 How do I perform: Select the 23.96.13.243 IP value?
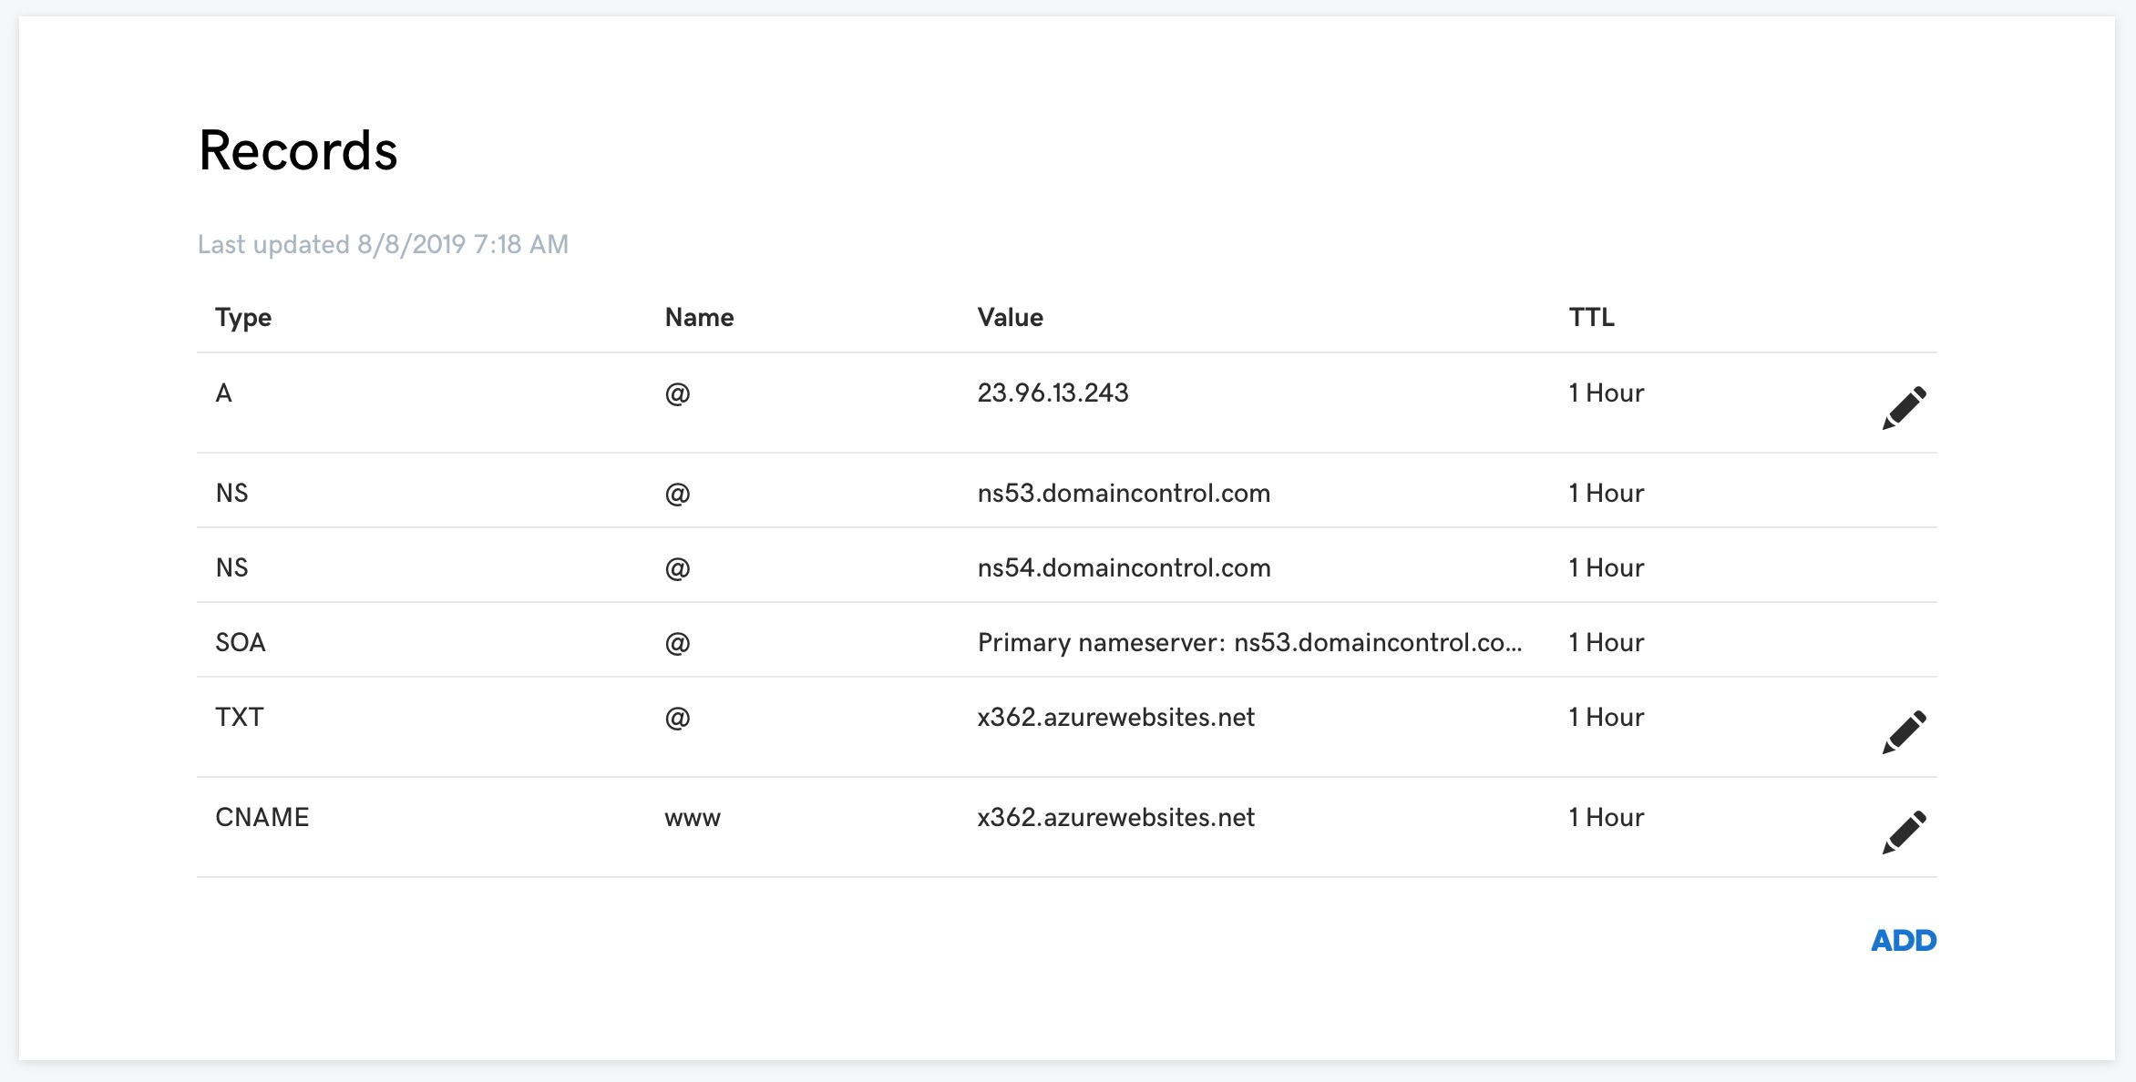(x=1053, y=393)
